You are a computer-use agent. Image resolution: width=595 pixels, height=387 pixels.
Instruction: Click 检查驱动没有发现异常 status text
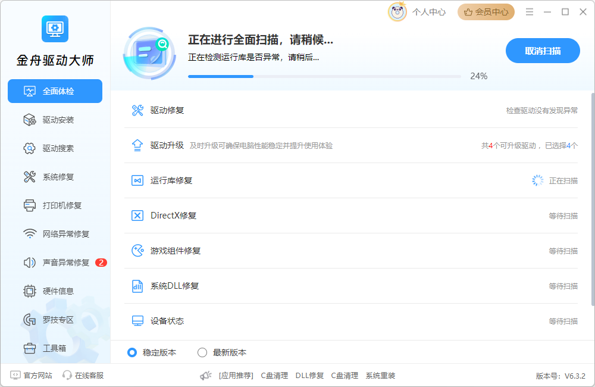point(542,111)
